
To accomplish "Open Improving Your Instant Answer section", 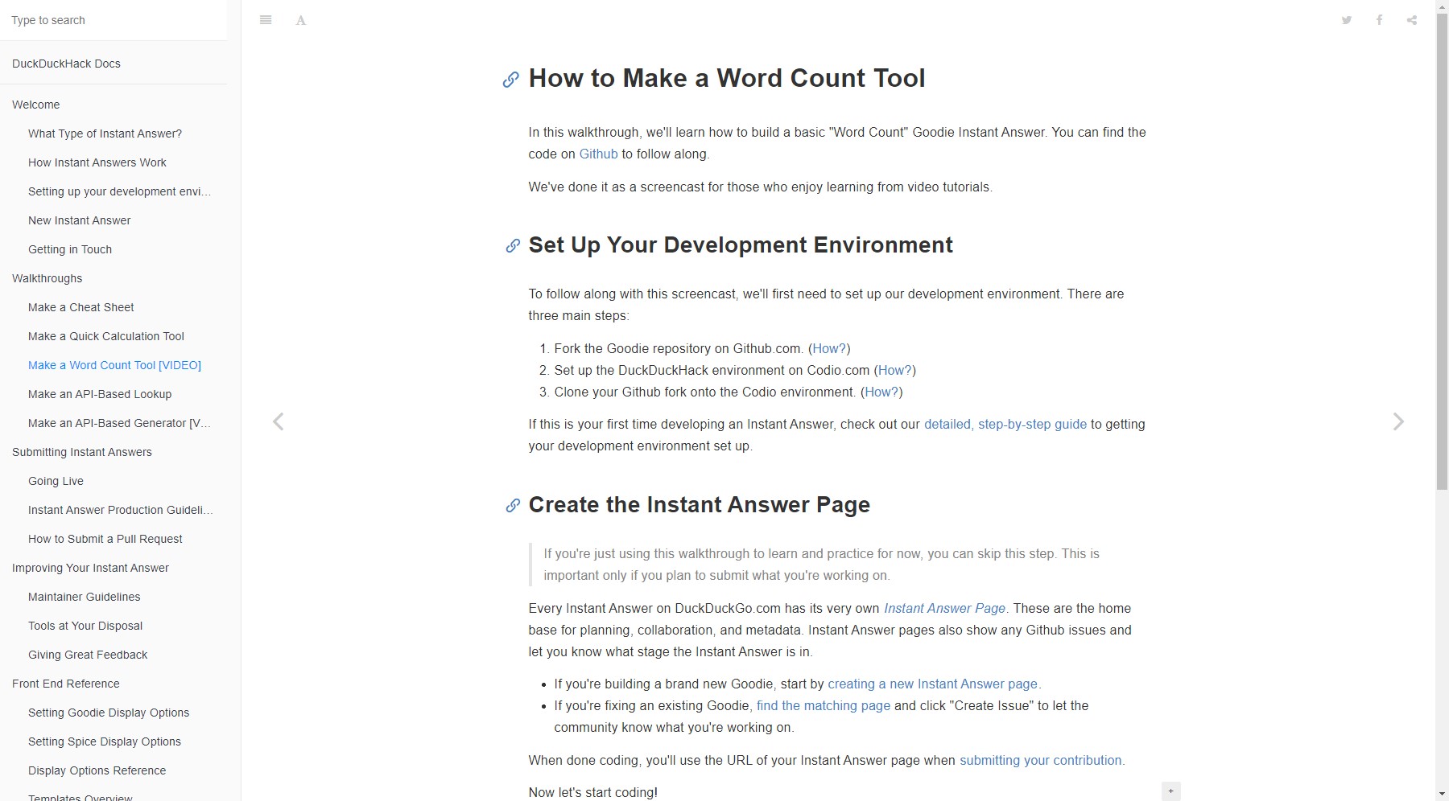I will point(90,568).
